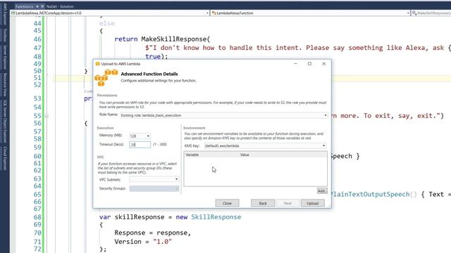Screen dimensions: 451x253
Task: Click the AWS Lambda cubes logo
Action: (x=106, y=77)
